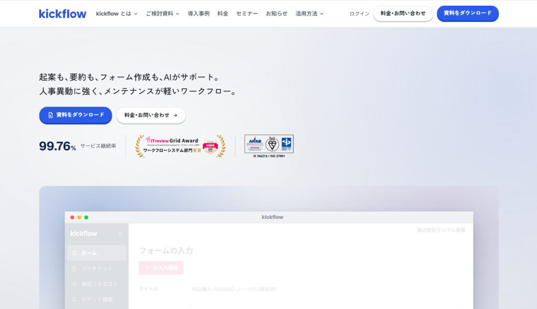Open the "料金" menu item
Image resolution: width=537 pixels, height=309 pixels.
[x=222, y=14]
